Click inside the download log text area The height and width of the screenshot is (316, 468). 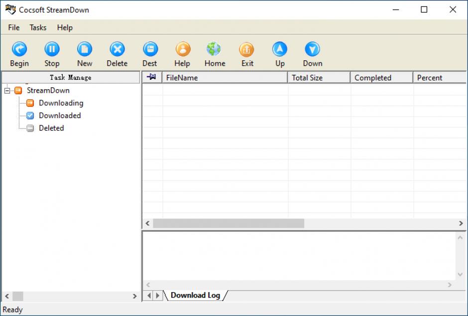point(299,256)
